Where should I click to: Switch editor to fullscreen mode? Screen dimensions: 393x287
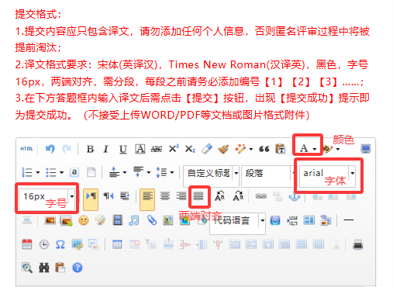coord(366,149)
